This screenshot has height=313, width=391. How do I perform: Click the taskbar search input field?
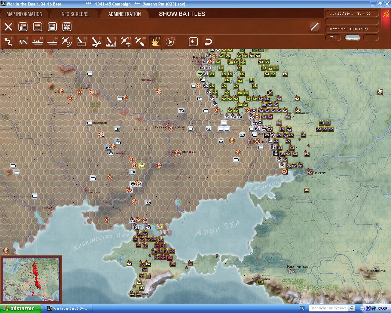(328, 308)
